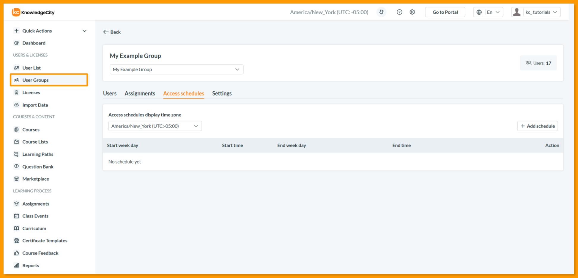Click the Start week day column header

122,145
